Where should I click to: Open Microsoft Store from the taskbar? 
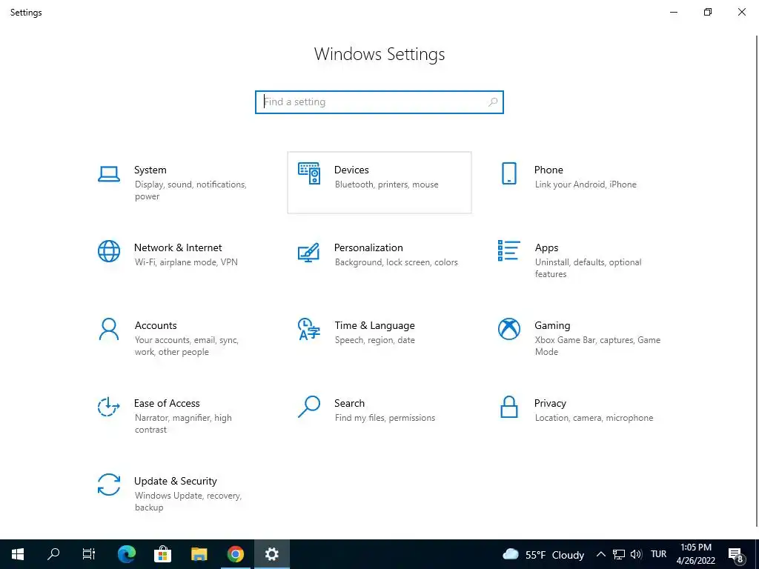click(162, 554)
